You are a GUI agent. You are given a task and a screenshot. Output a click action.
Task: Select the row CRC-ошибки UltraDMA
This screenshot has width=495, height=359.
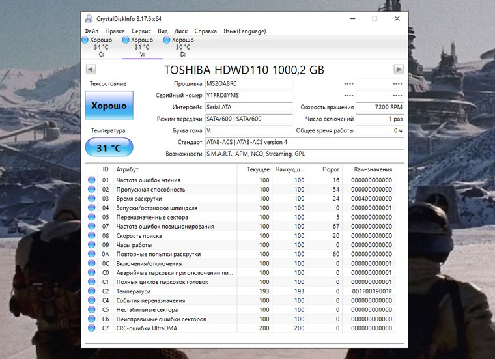point(240,328)
